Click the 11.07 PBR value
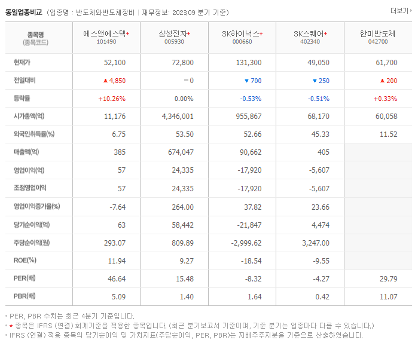The width and height of the screenshot is (415, 346). pos(389,297)
